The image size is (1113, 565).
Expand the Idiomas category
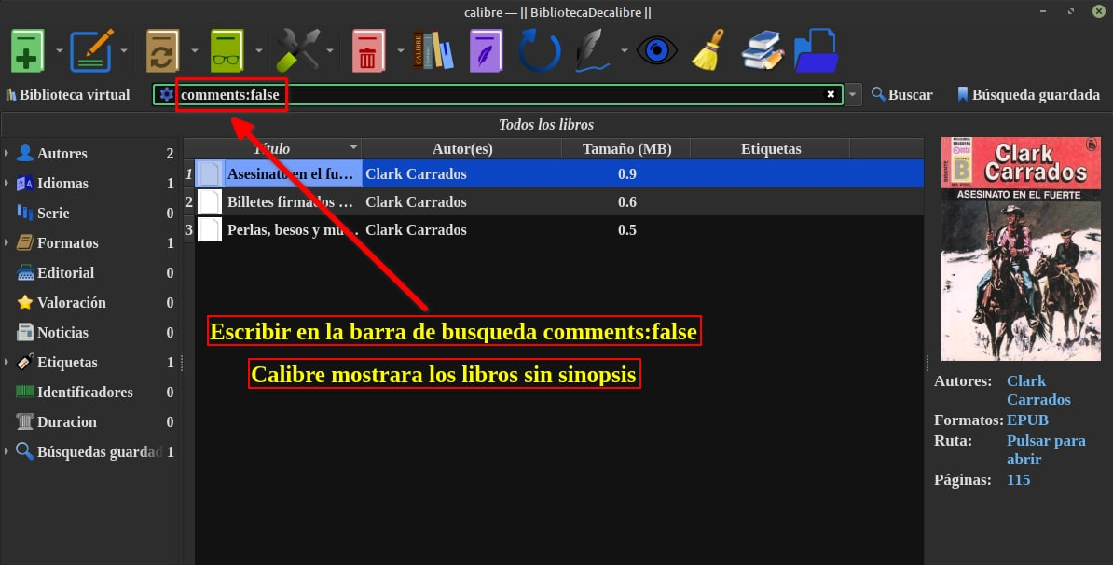tap(7, 183)
